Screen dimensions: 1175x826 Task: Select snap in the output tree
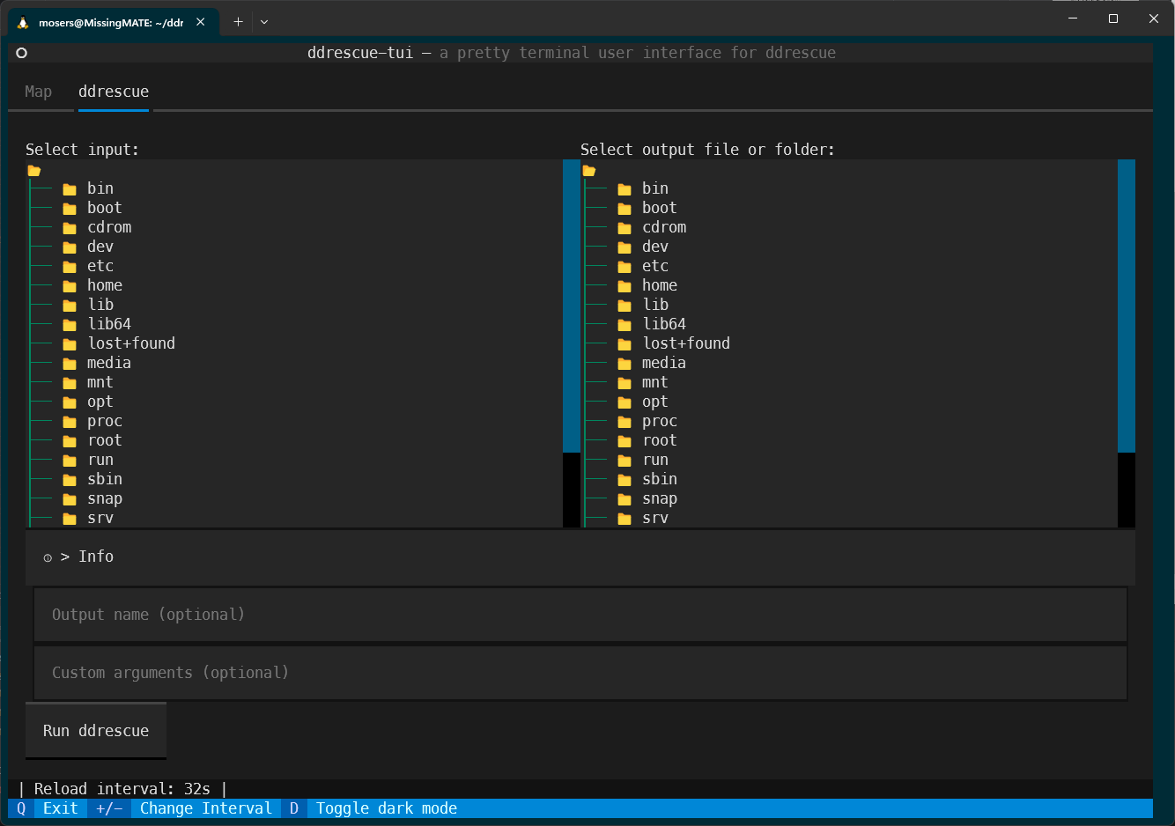coord(660,499)
